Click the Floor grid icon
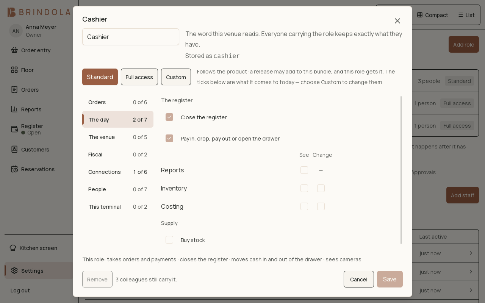485x303 pixels. tap(14, 70)
